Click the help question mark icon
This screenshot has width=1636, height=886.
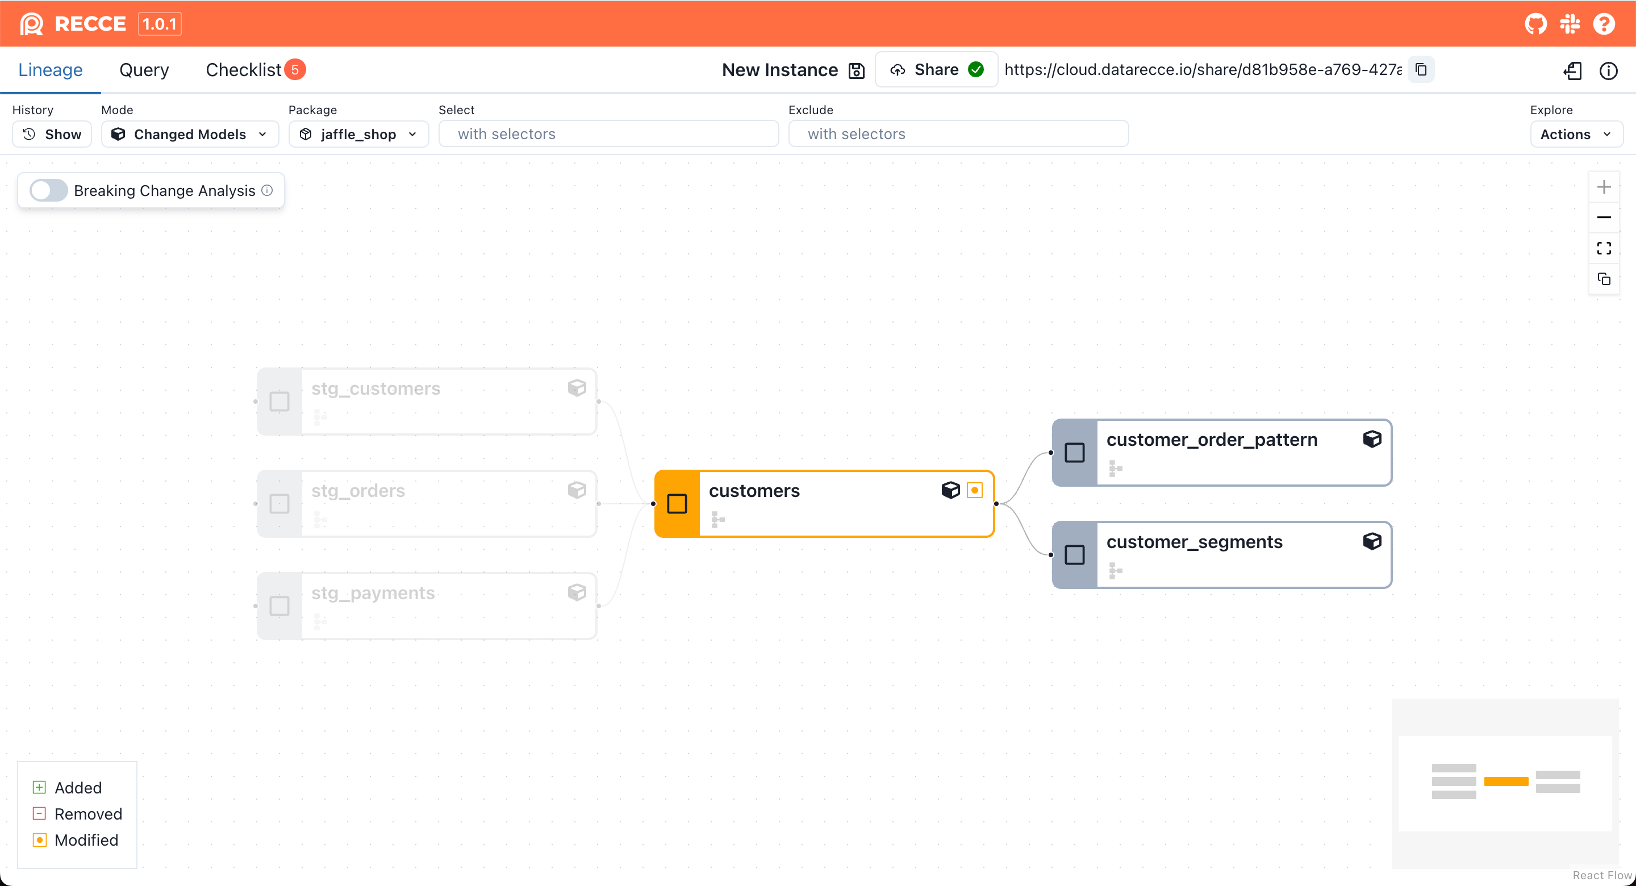pos(1604,24)
